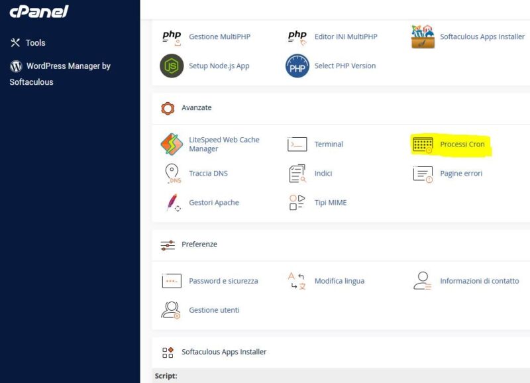The image size is (530, 383).
Task: Open Processi Cron link
Action: [x=462, y=144]
